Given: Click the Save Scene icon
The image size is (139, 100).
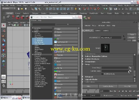Looking at the screenshot, I should (x=26, y=9).
